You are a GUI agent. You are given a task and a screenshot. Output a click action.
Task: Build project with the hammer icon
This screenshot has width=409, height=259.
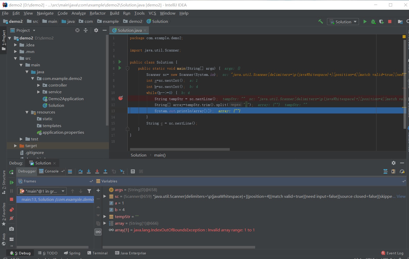(321, 22)
